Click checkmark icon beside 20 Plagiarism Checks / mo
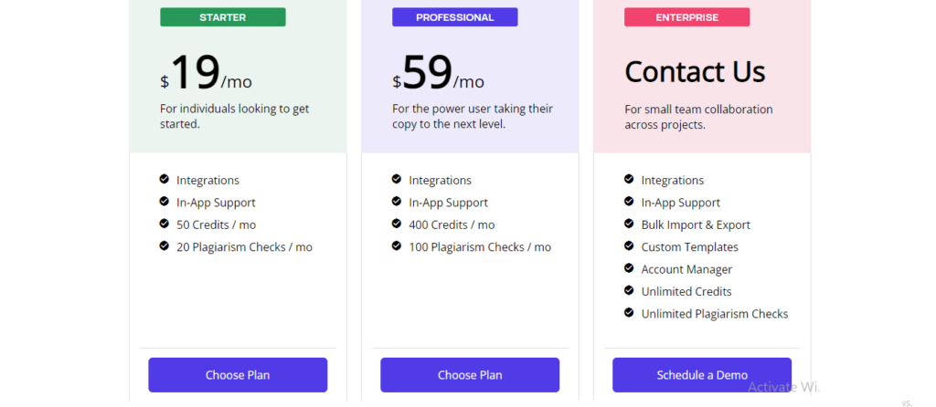 point(165,245)
